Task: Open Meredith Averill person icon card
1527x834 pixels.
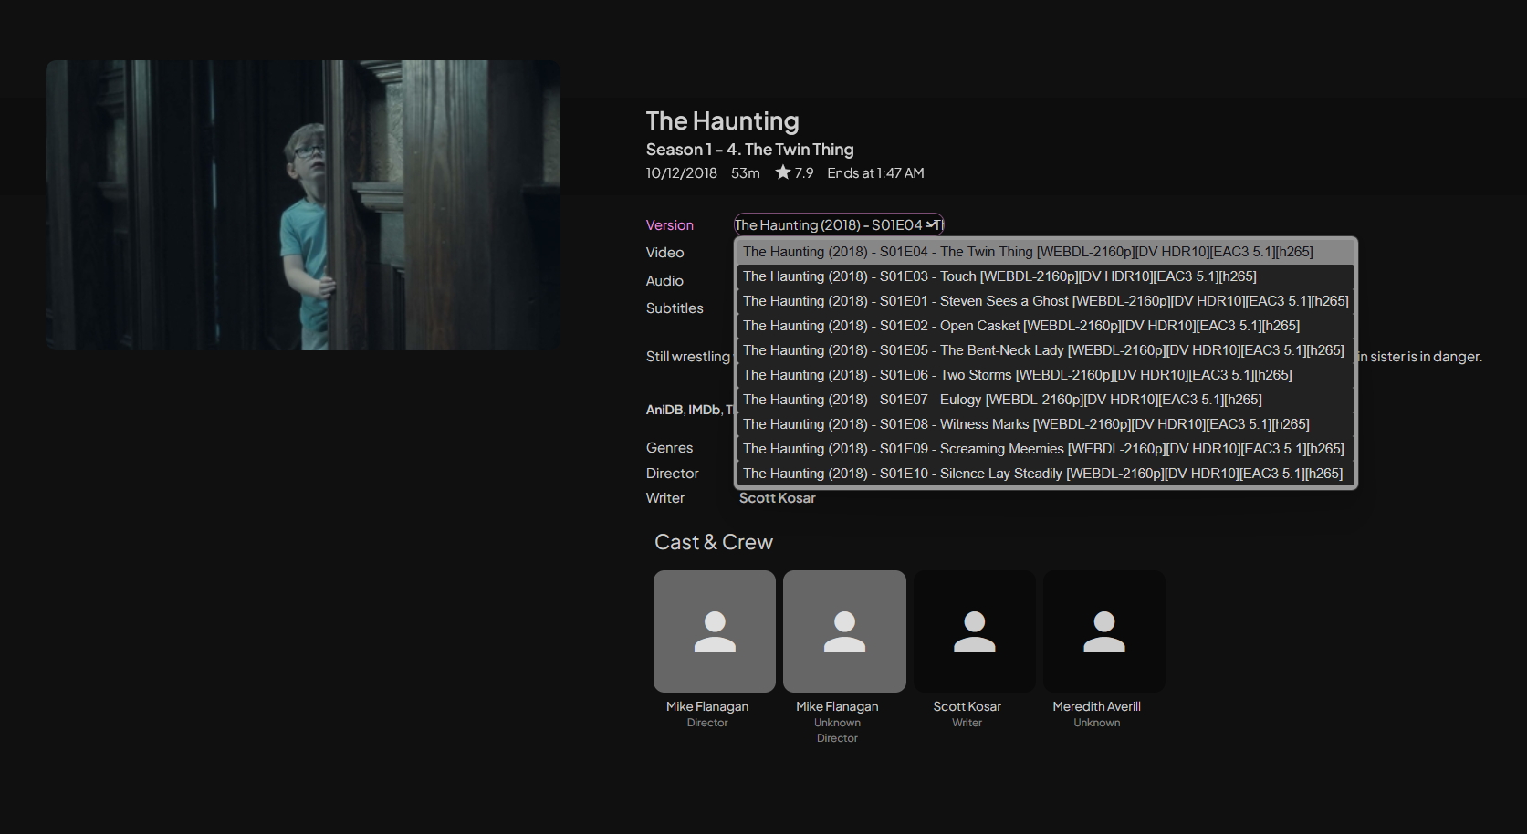Action: click(x=1103, y=631)
